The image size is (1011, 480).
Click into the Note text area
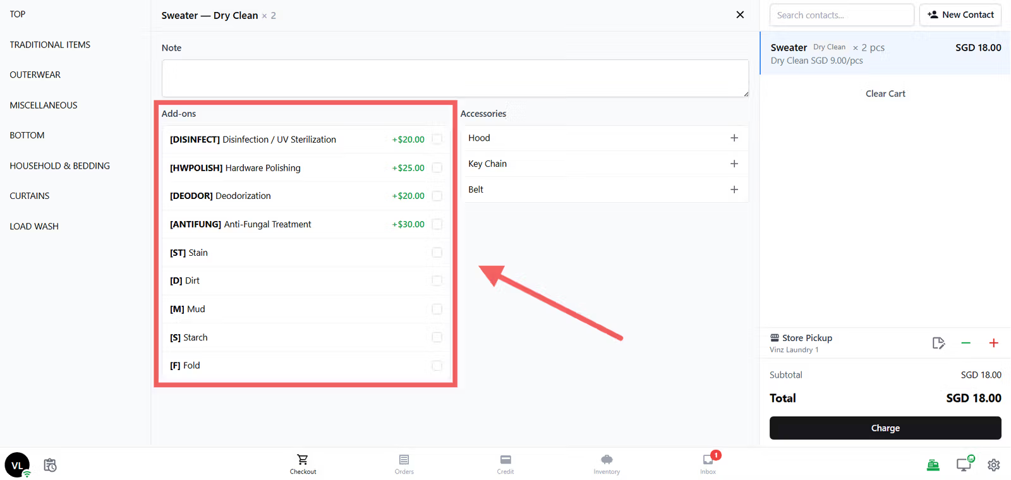[455, 78]
